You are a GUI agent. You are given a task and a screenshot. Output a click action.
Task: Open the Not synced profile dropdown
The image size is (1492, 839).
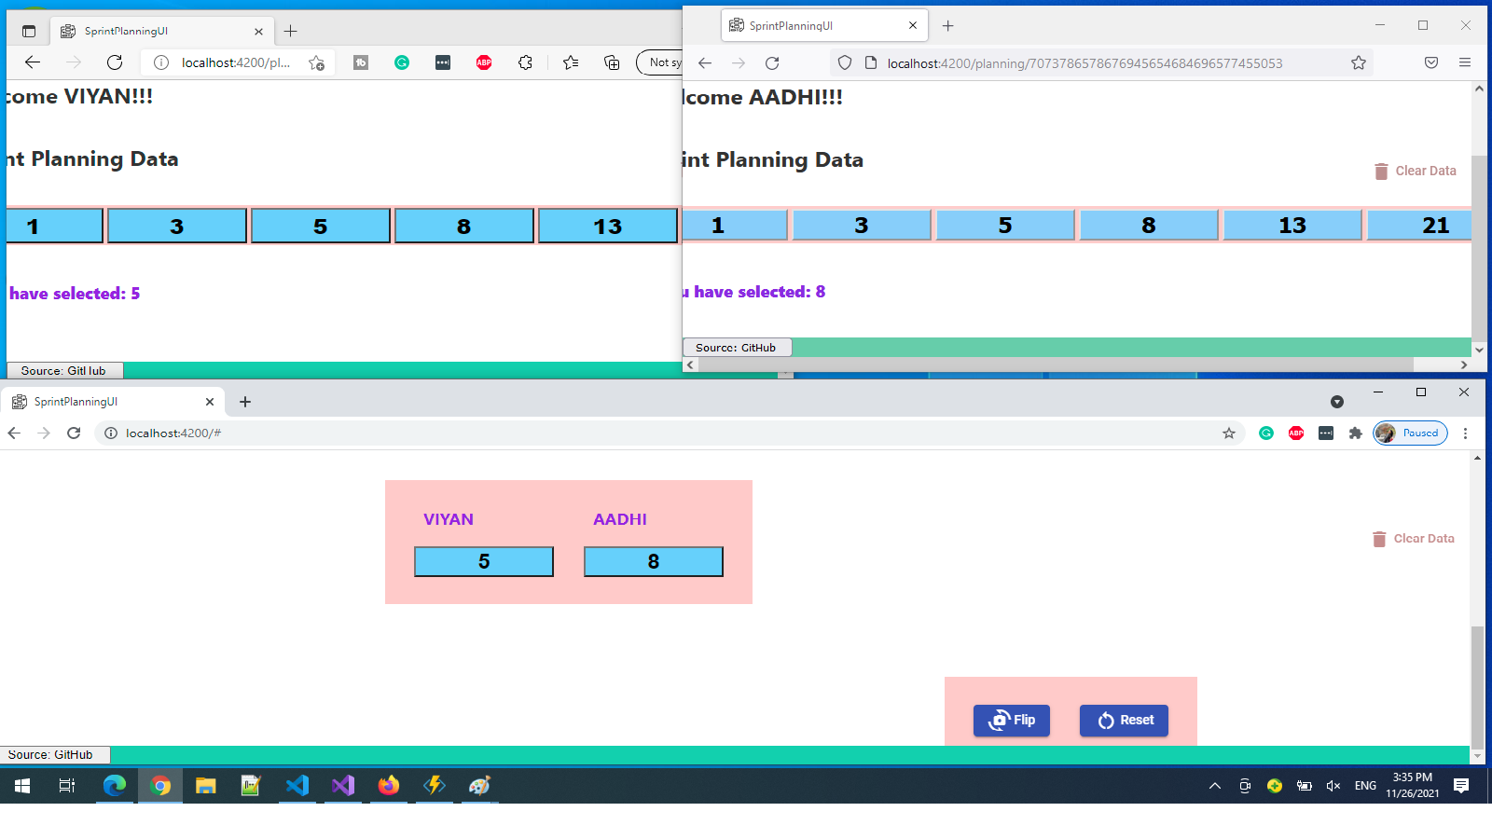[665, 62]
